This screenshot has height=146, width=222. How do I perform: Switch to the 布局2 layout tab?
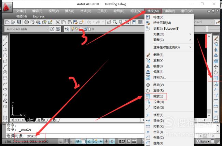[x=53, y=120]
